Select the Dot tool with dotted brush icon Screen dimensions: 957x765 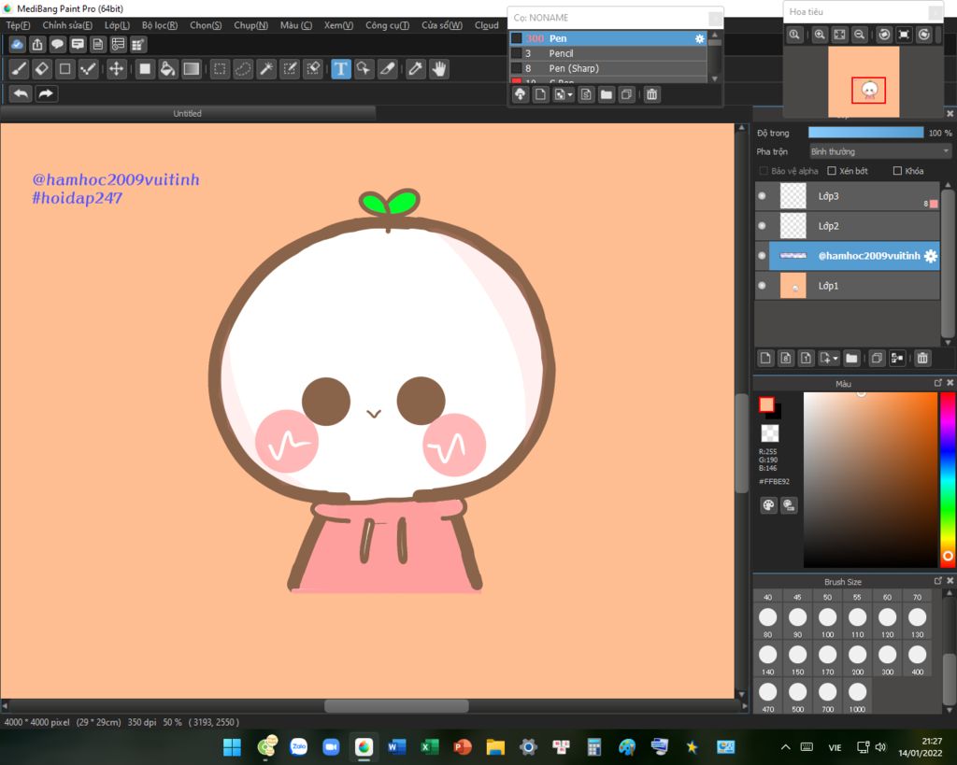coord(89,69)
